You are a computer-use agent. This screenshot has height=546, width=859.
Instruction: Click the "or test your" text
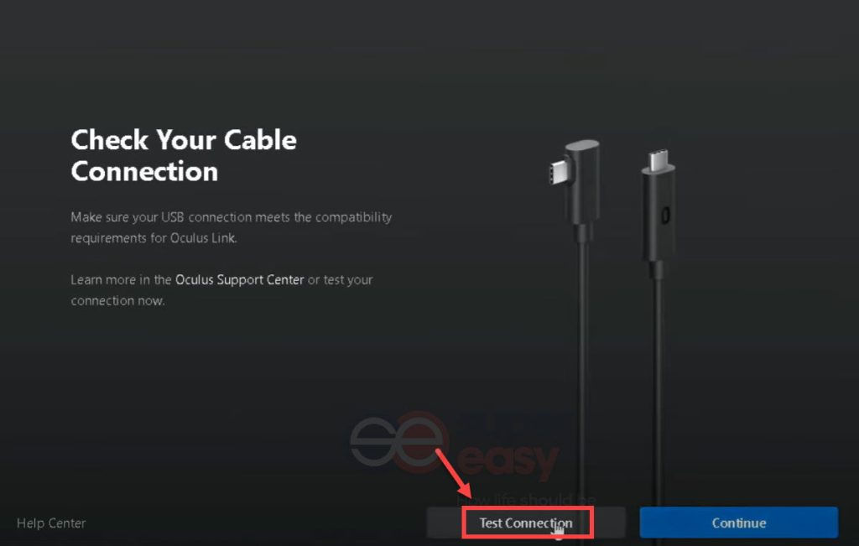(340, 279)
